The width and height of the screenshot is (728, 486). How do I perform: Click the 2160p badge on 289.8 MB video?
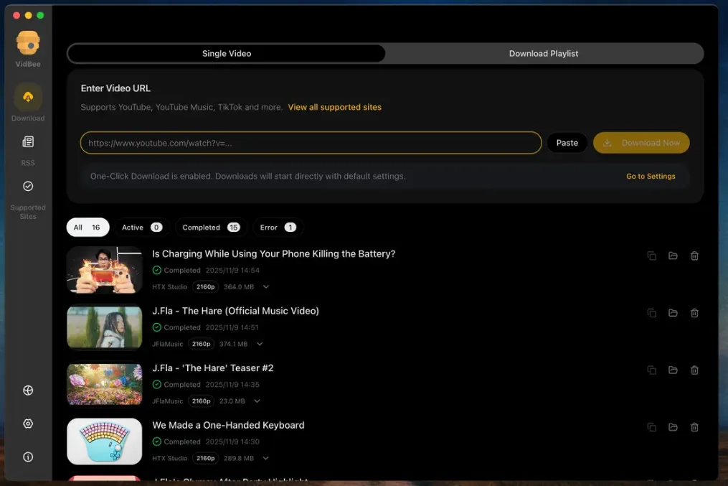pos(205,458)
